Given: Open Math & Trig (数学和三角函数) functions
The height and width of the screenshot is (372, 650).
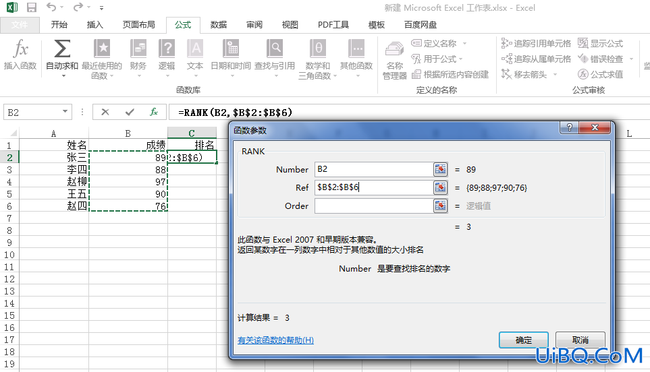Looking at the screenshot, I should pyautogui.click(x=317, y=58).
